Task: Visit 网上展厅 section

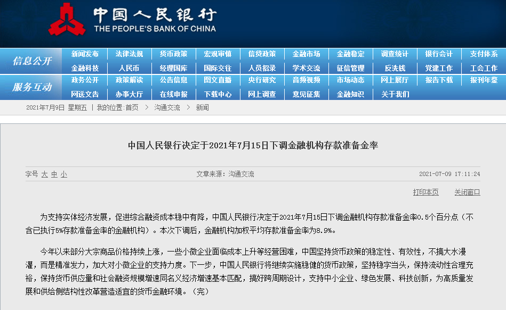Action: [395, 80]
